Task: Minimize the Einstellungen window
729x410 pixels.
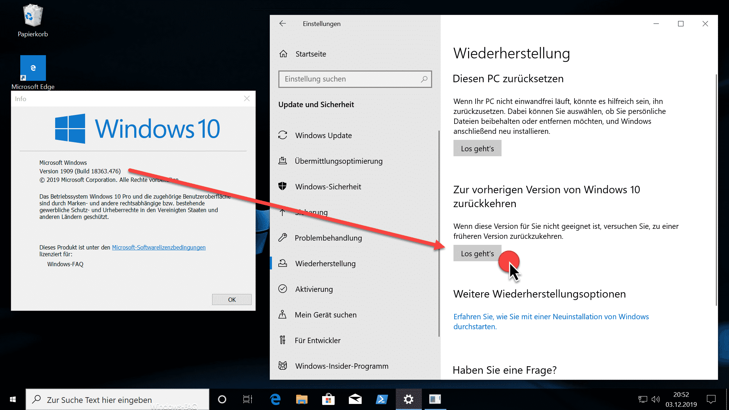Action: [x=656, y=23]
